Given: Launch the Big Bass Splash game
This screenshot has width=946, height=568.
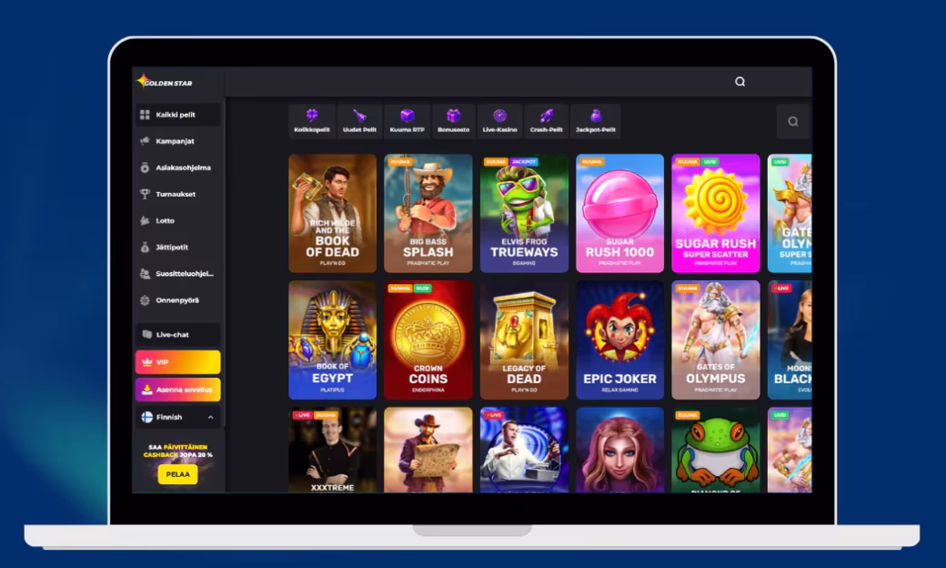Looking at the screenshot, I should 428,213.
